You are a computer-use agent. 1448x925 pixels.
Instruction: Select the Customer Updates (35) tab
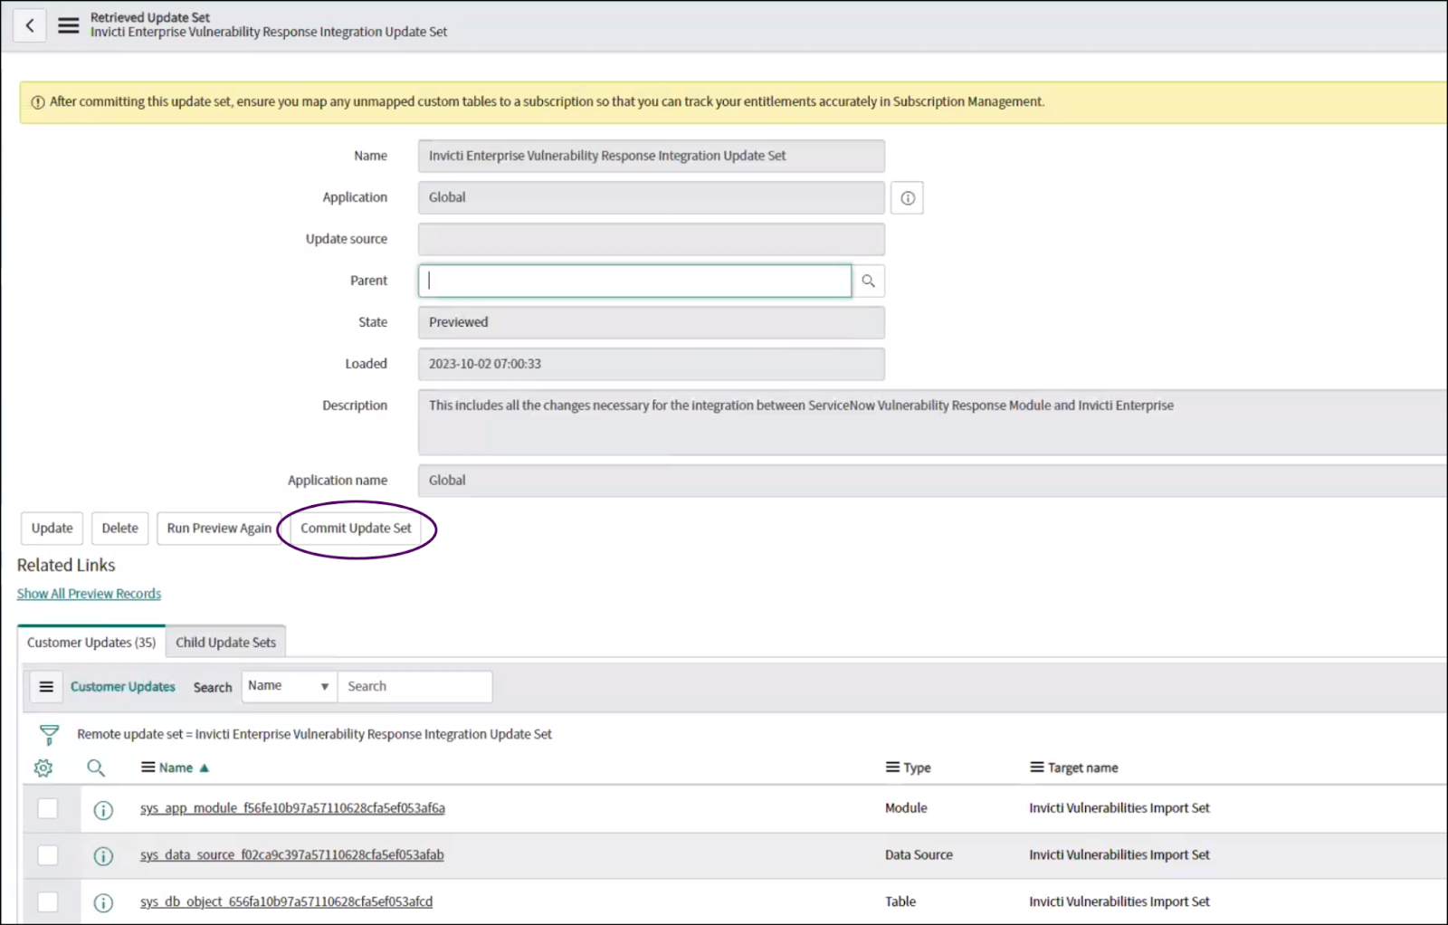(x=91, y=643)
